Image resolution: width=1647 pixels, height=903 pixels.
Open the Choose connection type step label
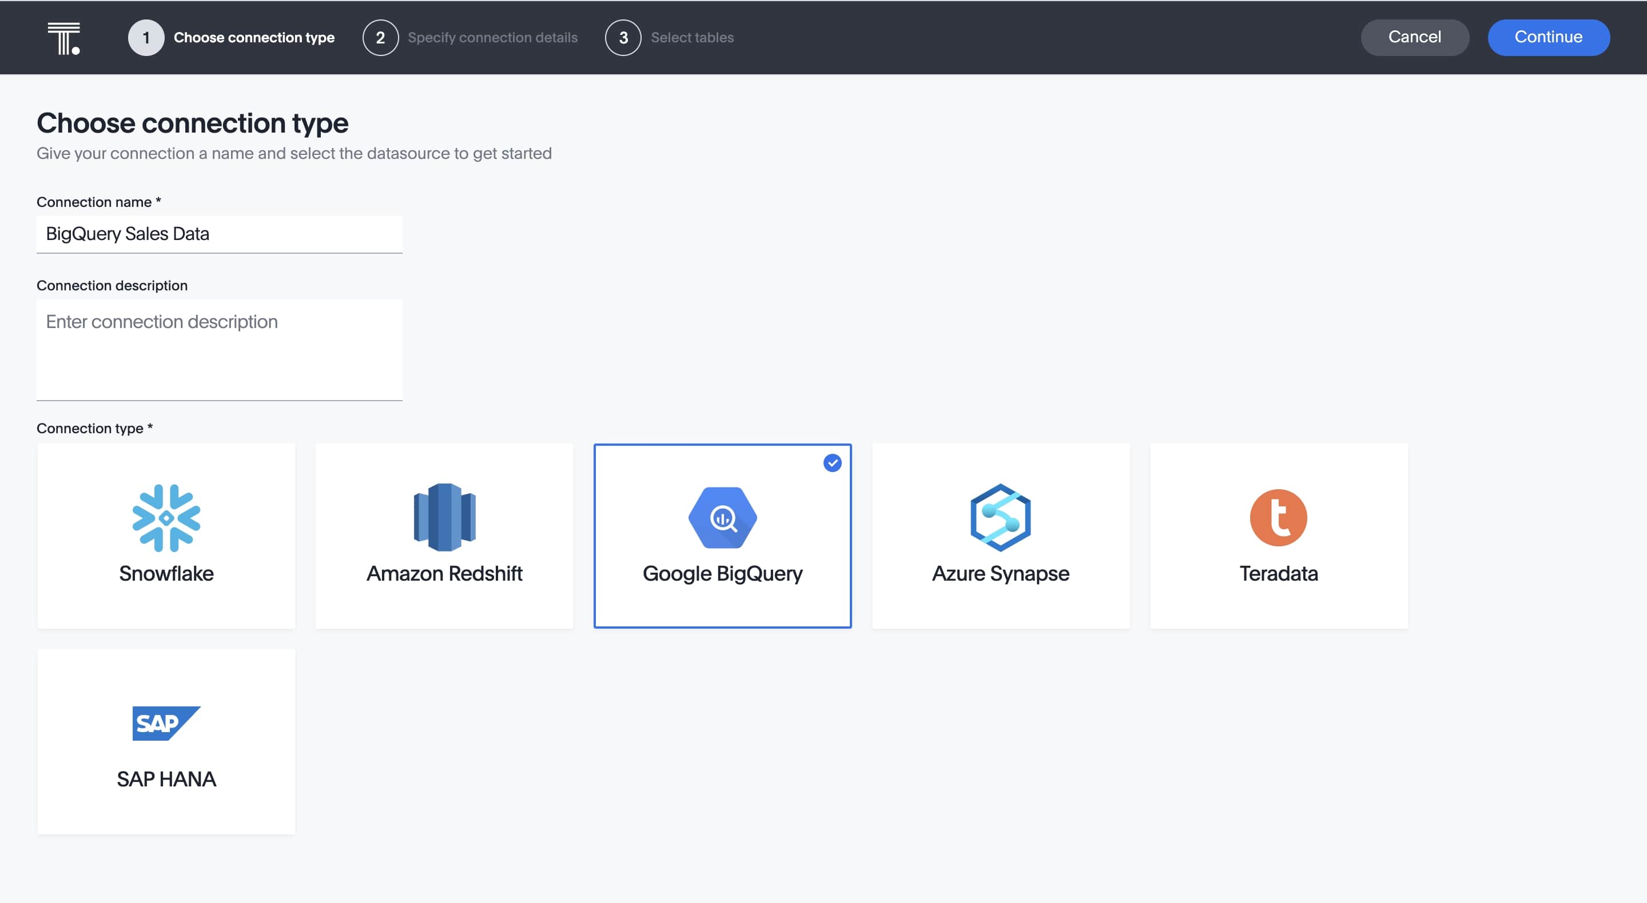click(x=254, y=38)
